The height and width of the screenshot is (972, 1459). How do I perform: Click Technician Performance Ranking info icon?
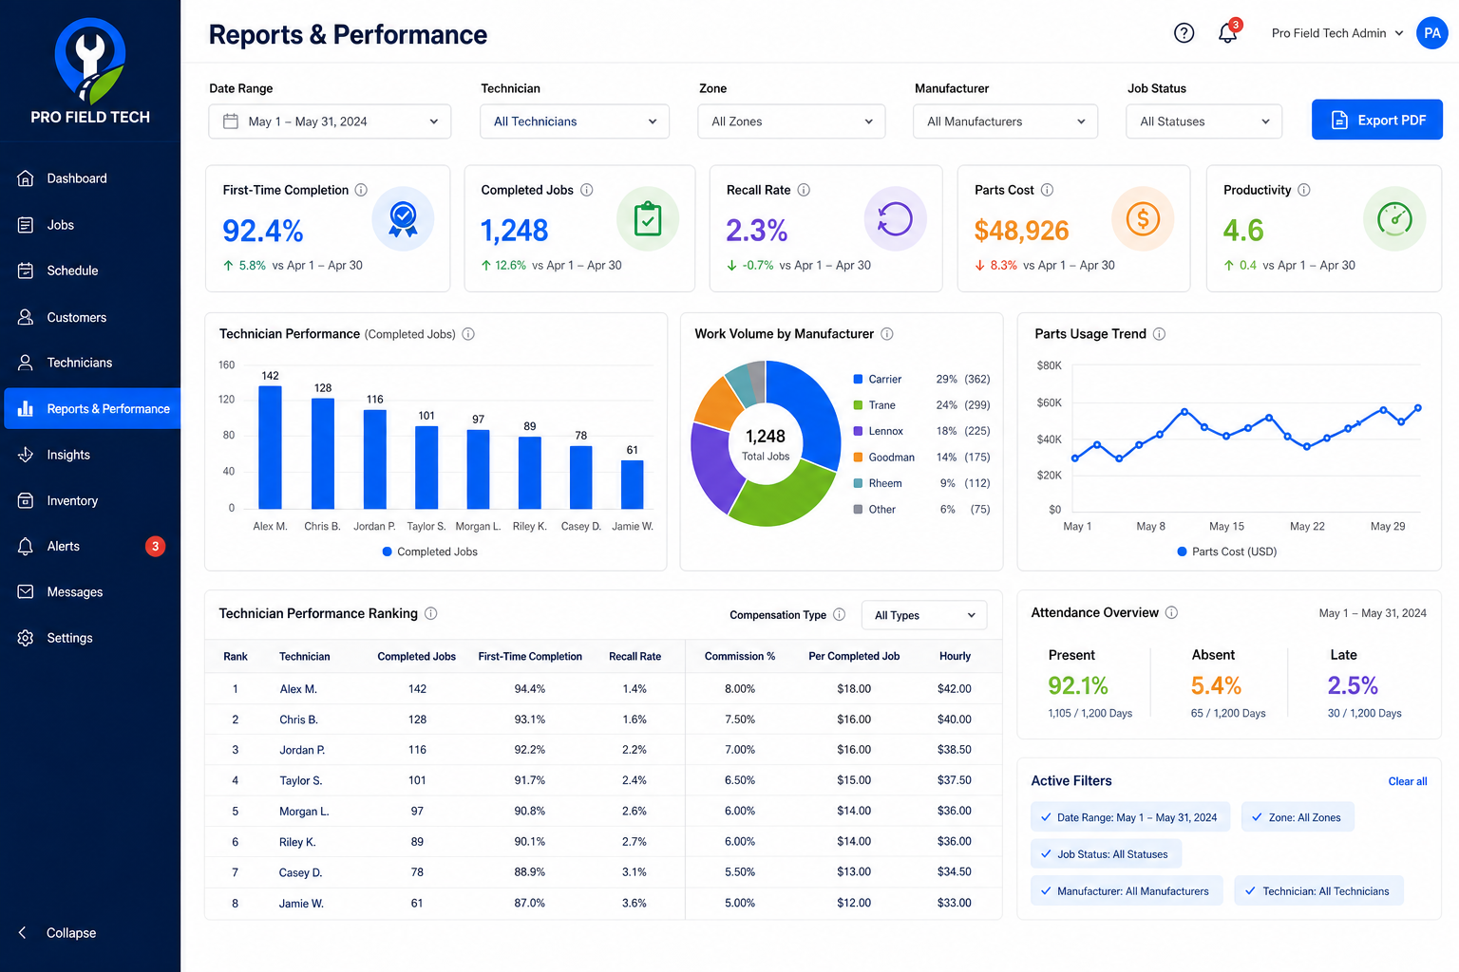point(430,613)
